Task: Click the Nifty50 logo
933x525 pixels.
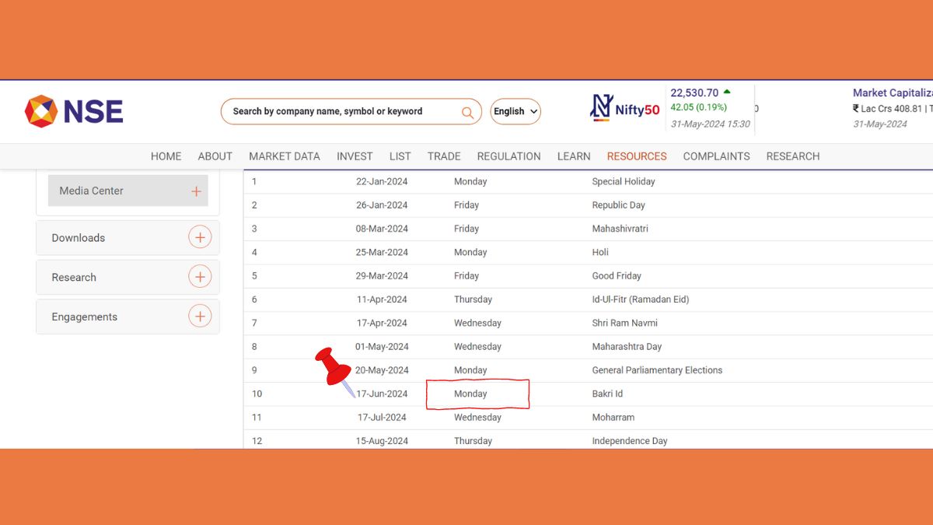Action: coord(624,109)
